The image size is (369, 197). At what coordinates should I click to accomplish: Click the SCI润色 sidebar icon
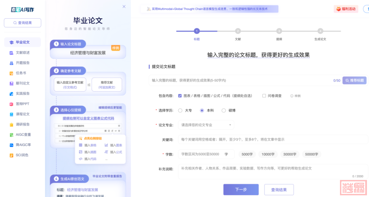(x=12, y=155)
